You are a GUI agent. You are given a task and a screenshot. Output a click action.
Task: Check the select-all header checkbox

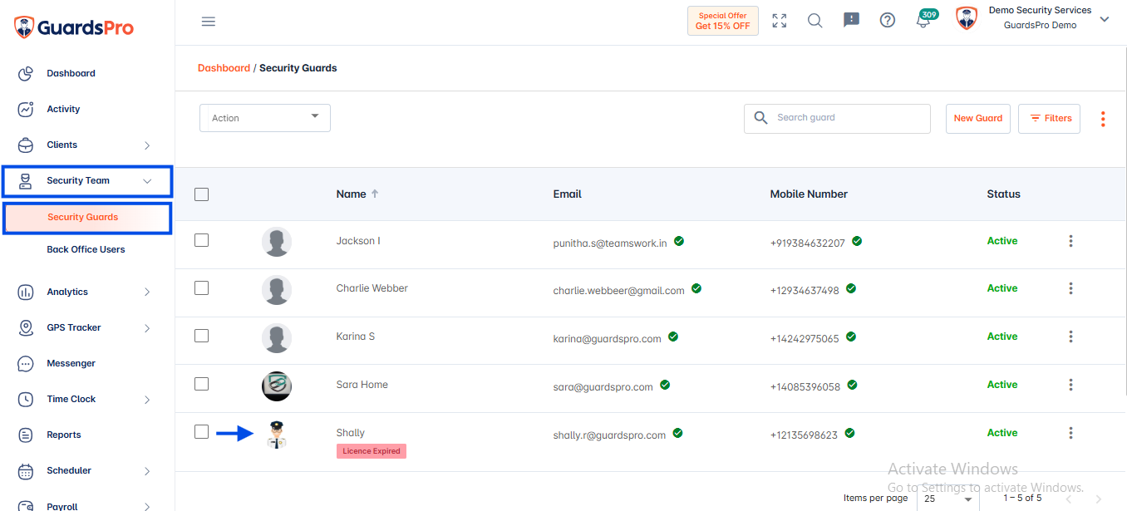201,194
